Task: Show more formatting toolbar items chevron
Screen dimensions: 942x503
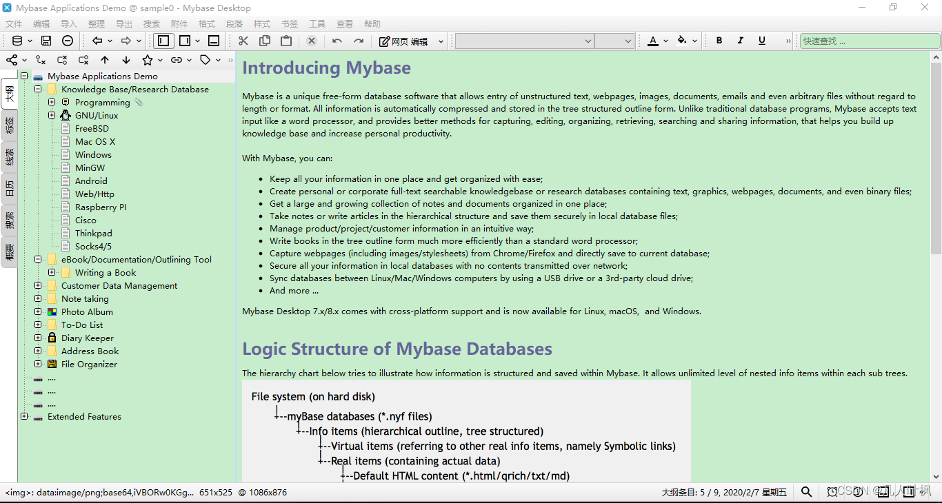Action: coord(788,41)
